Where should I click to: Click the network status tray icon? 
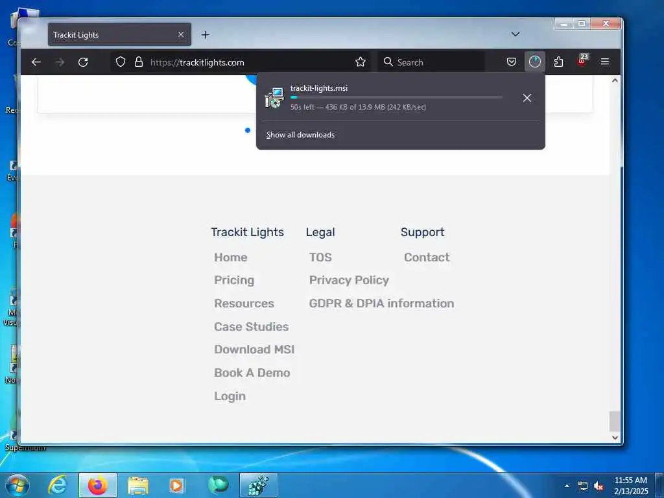click(x=583, y=486)
